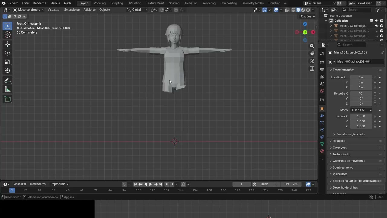Open the Scene properties tab
The width and height of the screenshot is (387, 218).
coord(322,84)
